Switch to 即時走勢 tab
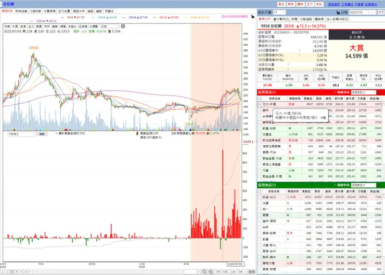The image size is (385, 275). click(21, 11)
